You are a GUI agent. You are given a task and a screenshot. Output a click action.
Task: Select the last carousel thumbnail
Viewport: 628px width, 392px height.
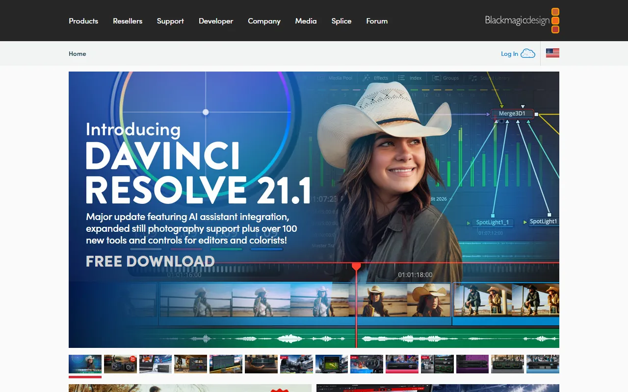click(543, 364)
